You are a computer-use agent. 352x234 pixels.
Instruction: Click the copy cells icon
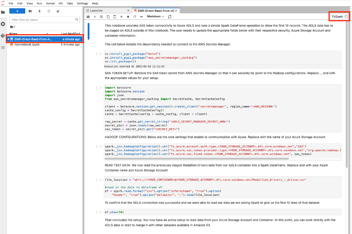[108, 17]
